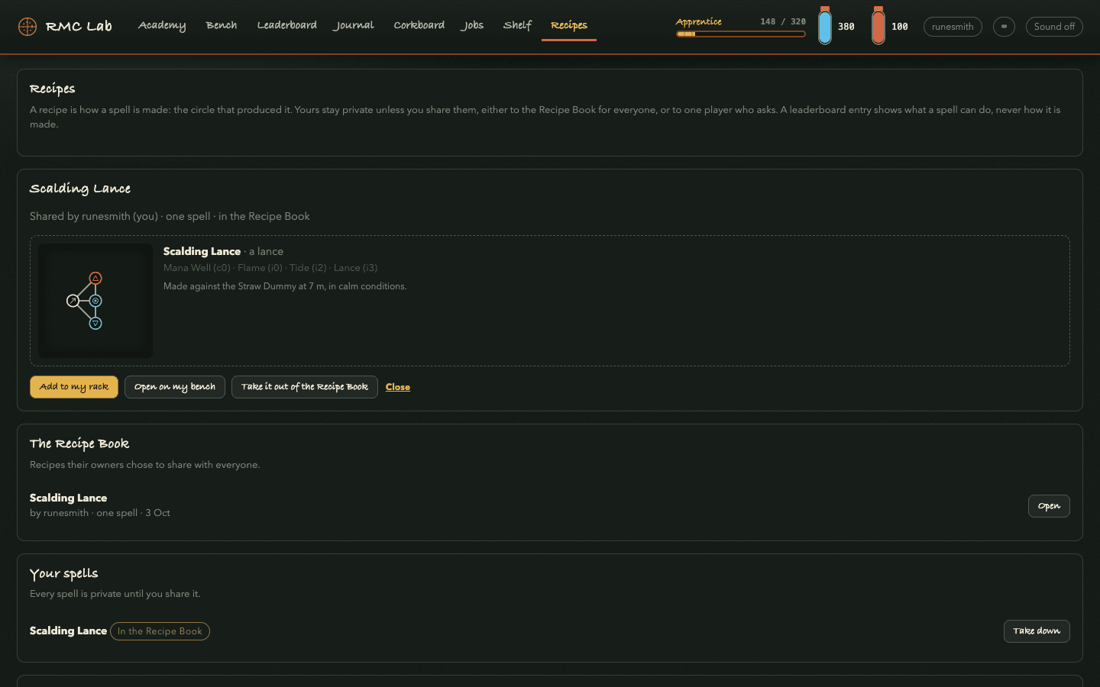Click the RMC Lab crosshair logo icon

click(x=27, y=27)
